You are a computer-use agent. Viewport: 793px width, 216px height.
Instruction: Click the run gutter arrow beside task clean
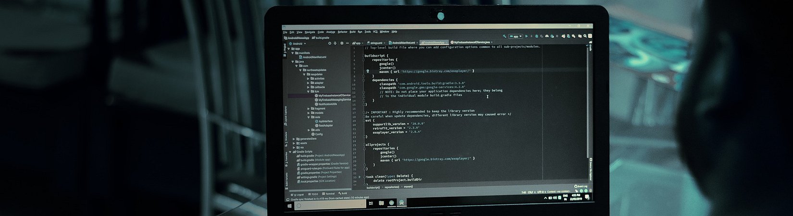[359, 177]
